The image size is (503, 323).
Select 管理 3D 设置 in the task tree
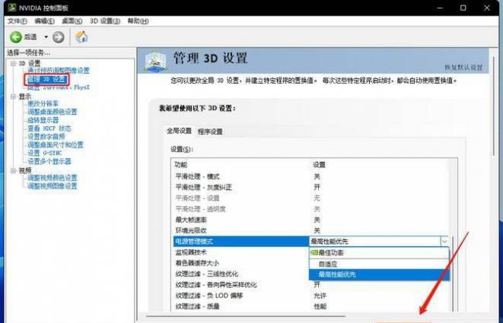click(47, 79)
